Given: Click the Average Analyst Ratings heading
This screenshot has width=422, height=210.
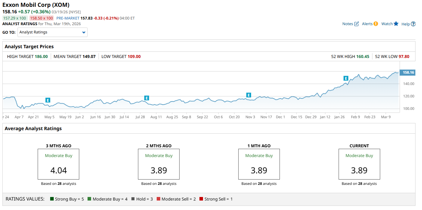Looking at the screenshot, I should [x=33, y=129].
